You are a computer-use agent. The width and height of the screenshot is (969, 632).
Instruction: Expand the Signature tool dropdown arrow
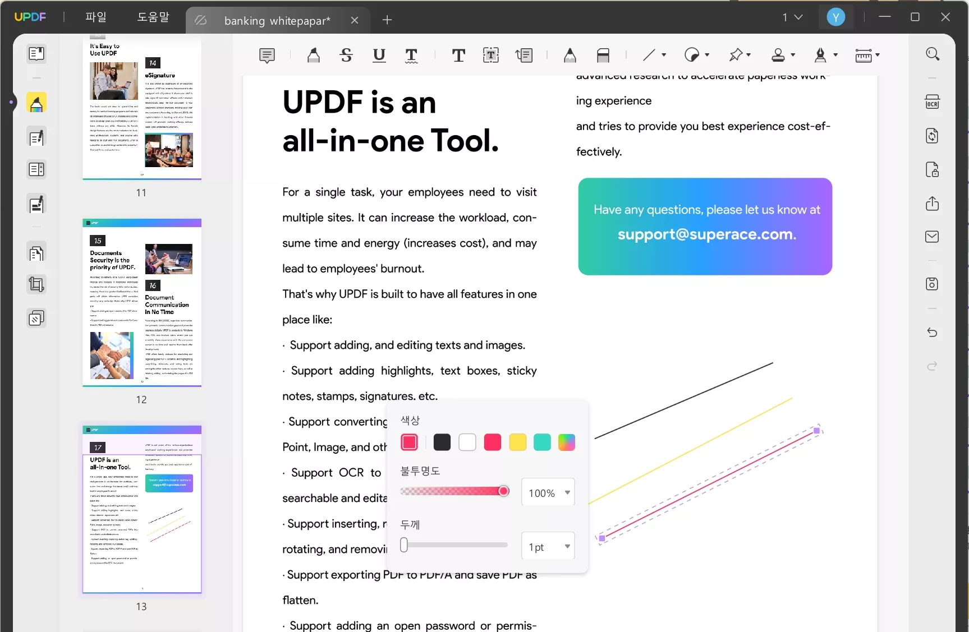click(835, 55)
